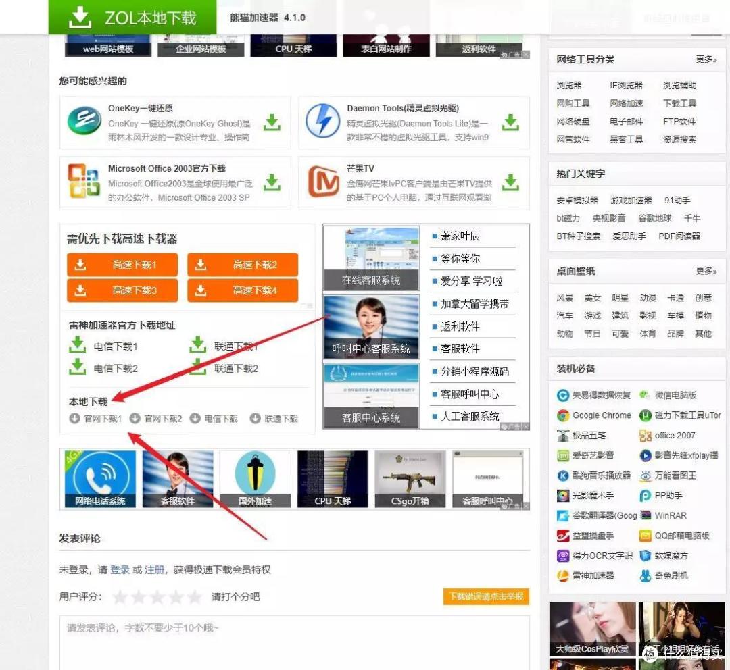Click 失易得数据恢复 icon
The width and height of the screenshot is (730, 670).
click(563, 396)
